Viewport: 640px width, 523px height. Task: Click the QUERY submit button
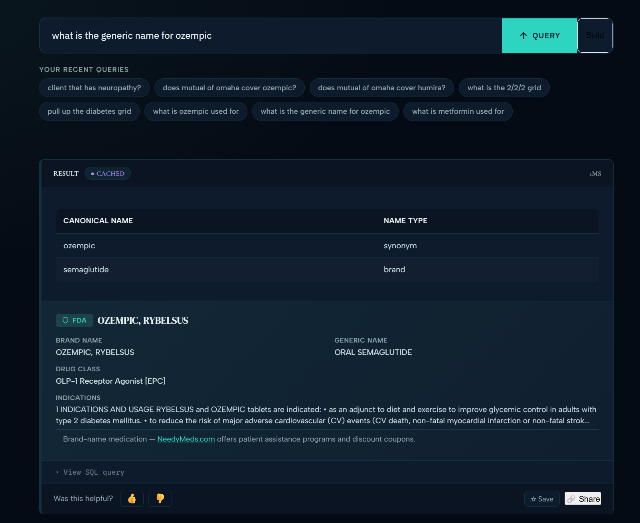tap(539, 36)
